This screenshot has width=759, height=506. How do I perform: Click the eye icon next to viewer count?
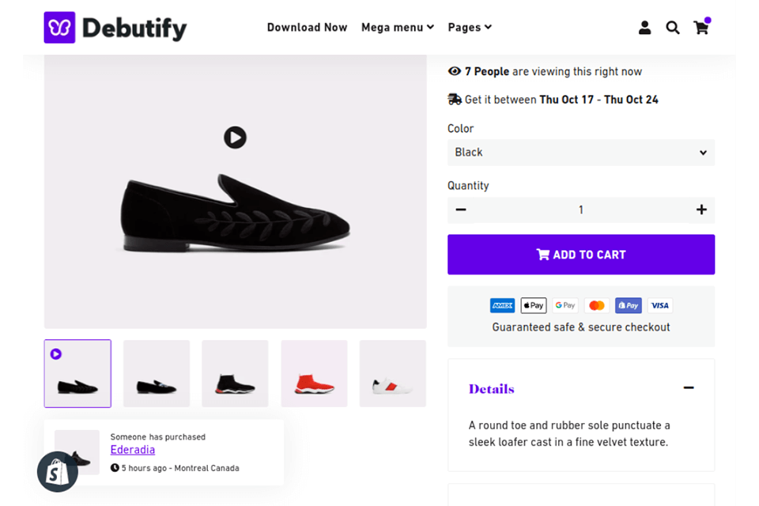point(455,71)
